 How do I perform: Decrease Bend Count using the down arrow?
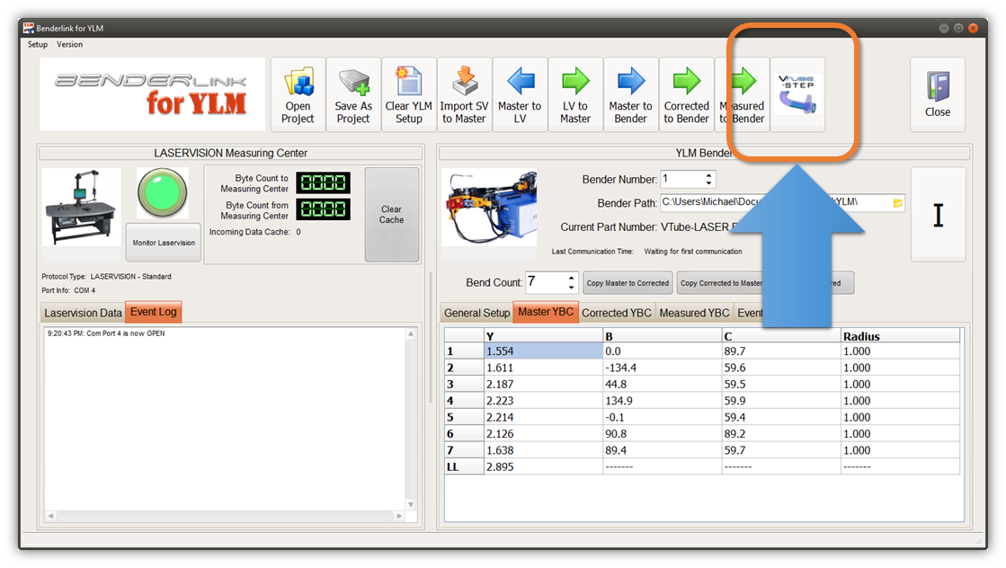(x=572, y=288)
